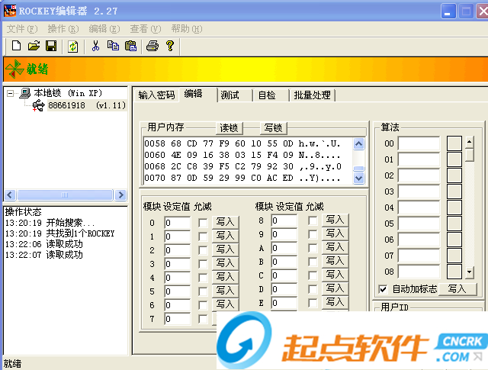Uncheck the 自动加标志 checkbox
488x370 pixels.
[383, 289]
